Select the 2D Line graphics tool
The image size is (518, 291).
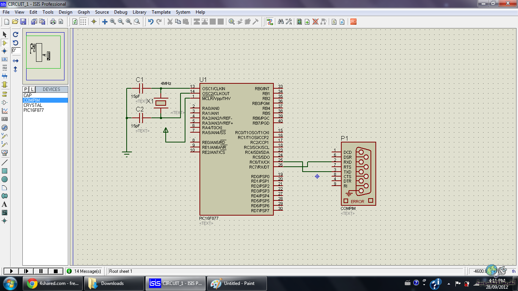pos(5,162)
